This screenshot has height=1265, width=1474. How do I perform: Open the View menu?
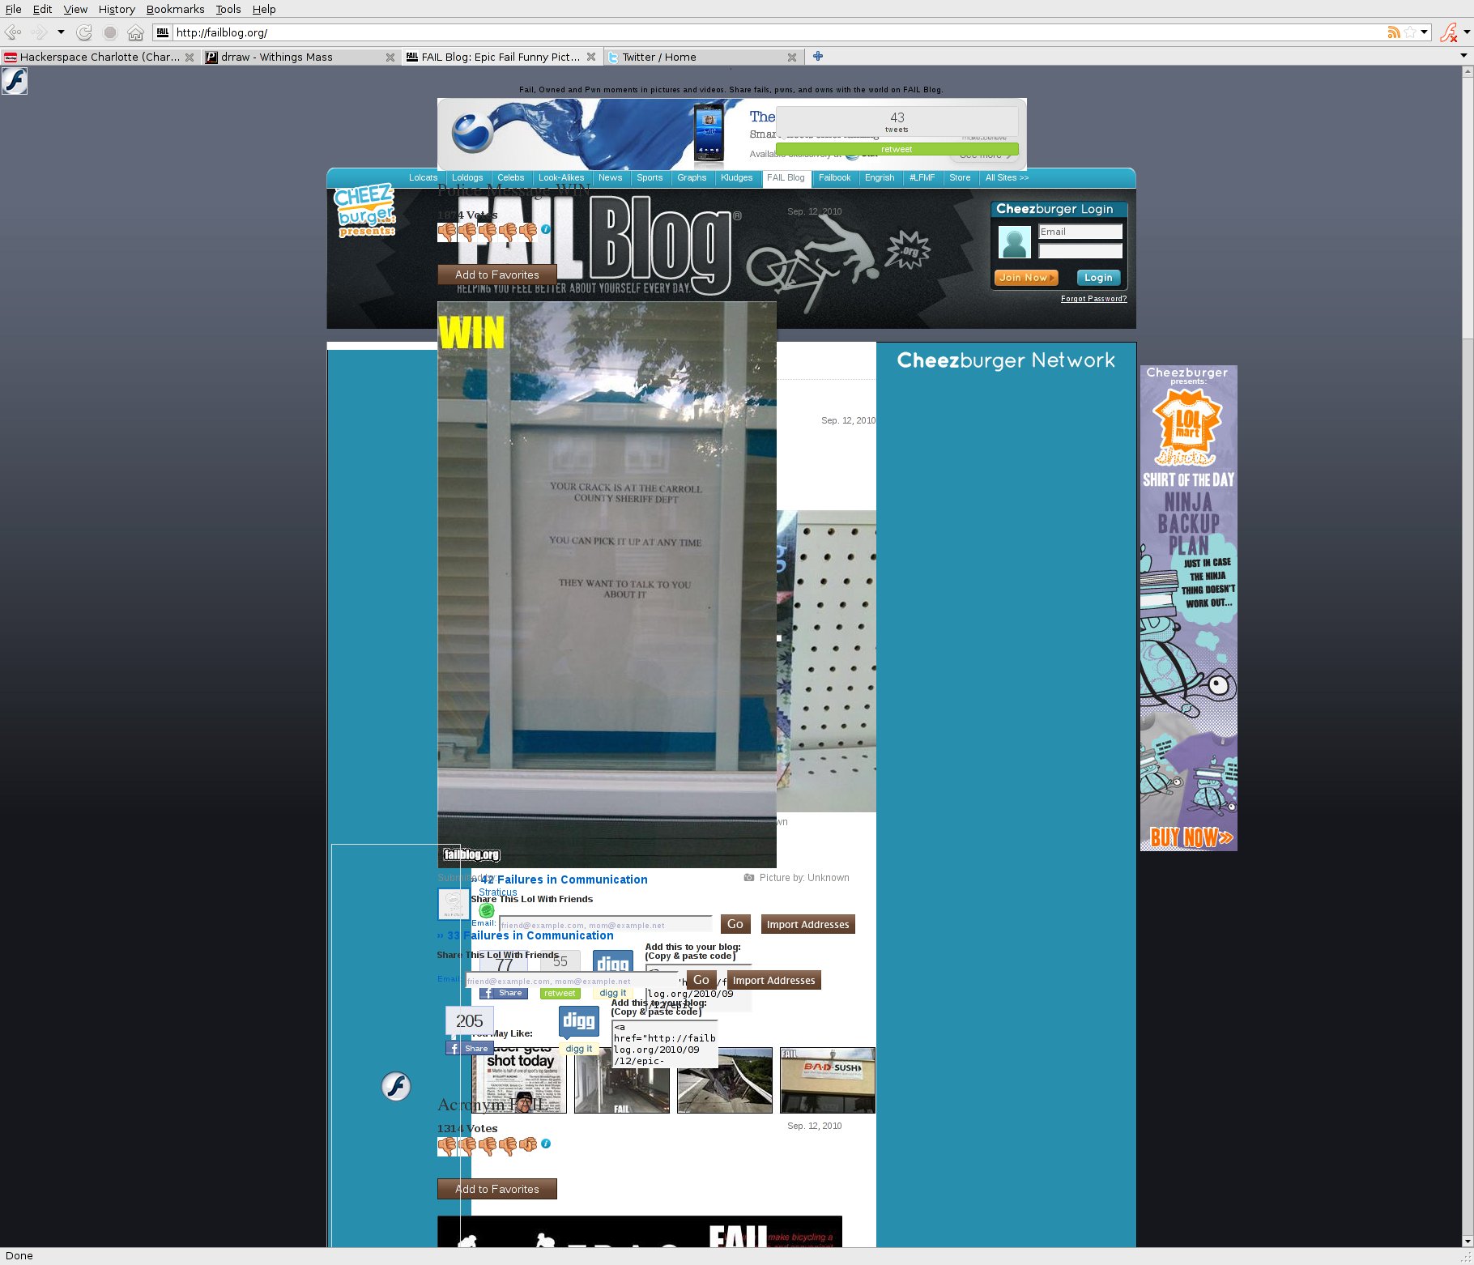click(x=75, y=9)
